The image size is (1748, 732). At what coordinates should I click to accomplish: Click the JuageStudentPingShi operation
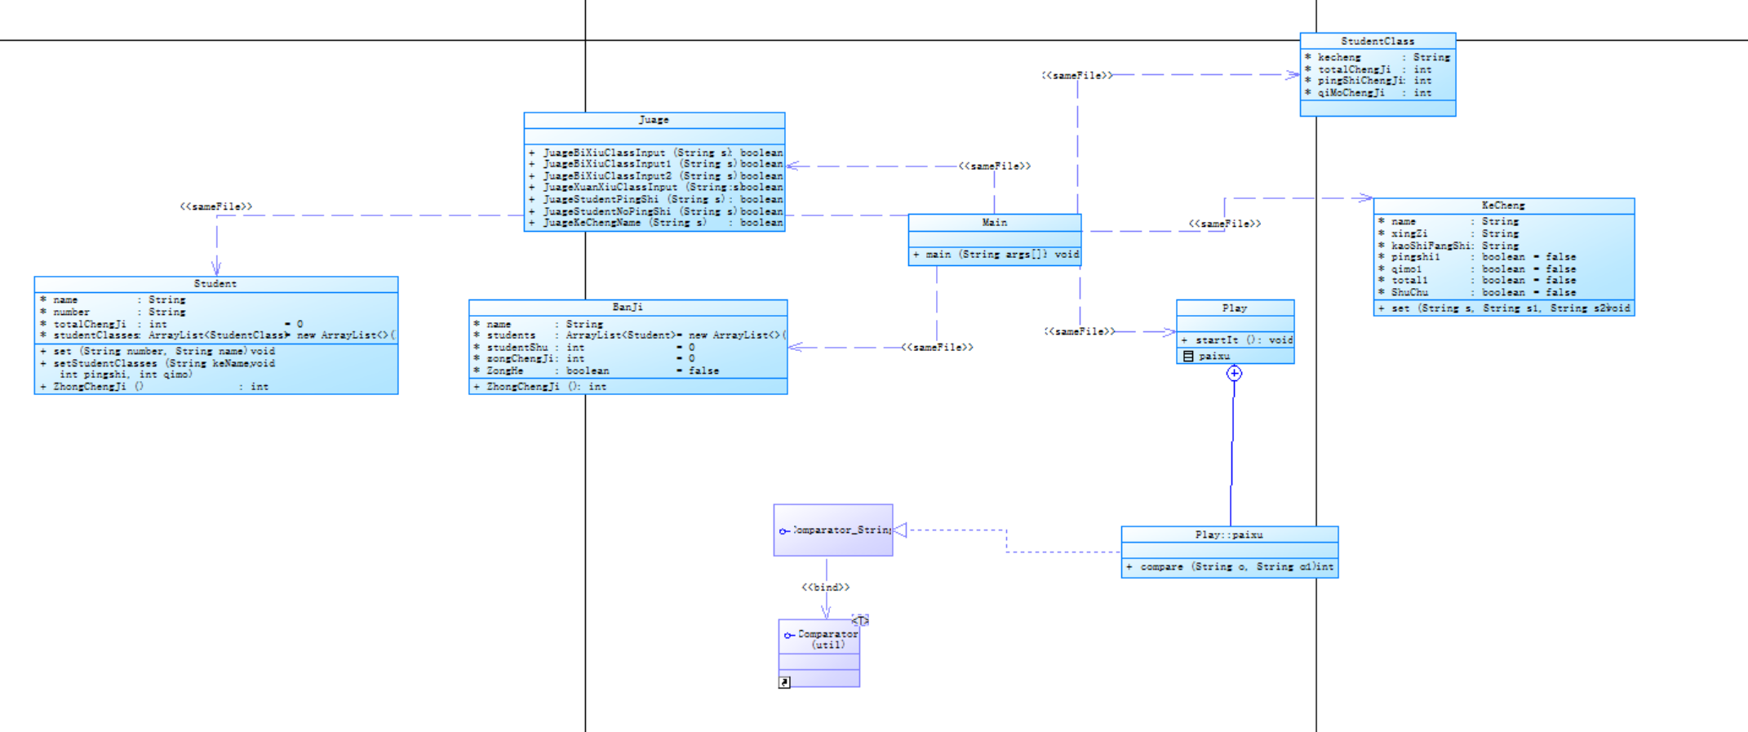655,199
